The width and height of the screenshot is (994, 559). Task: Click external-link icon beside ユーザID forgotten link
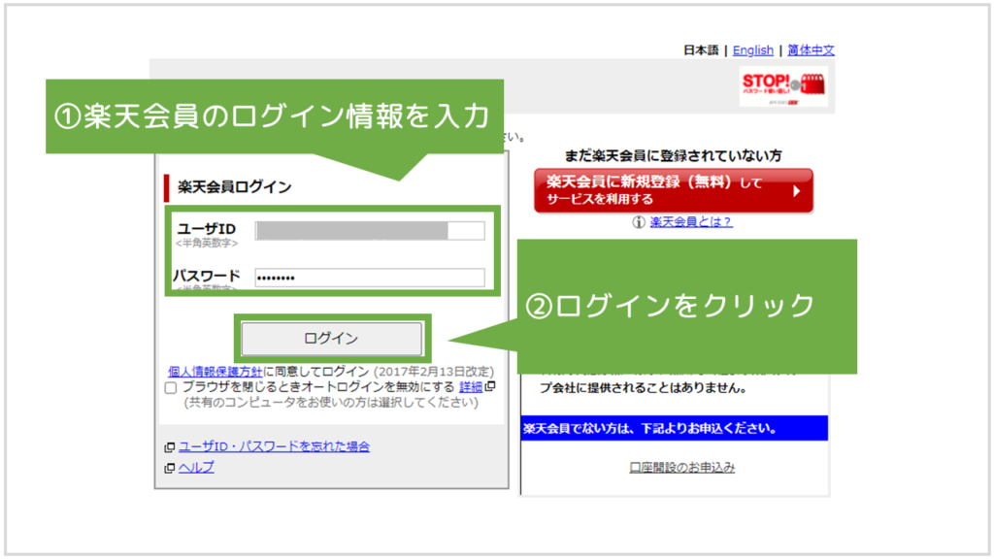click(x=169, y=447)
